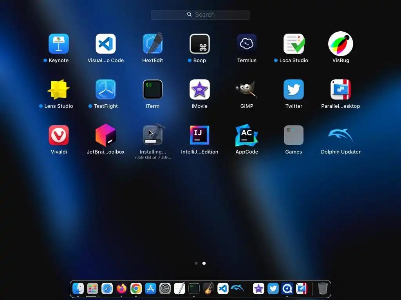
Task: Open the VisBug app
Action: tap(341, 44)
